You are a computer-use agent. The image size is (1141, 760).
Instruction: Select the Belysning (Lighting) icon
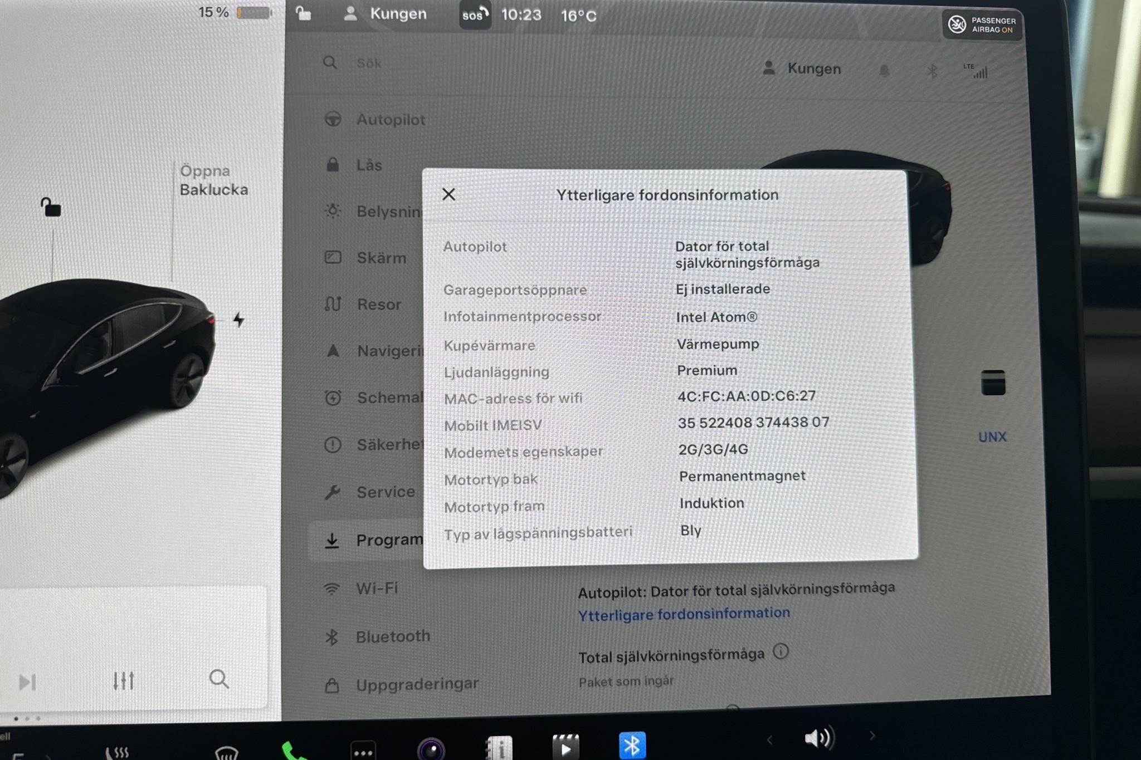(x=331, y=211)
